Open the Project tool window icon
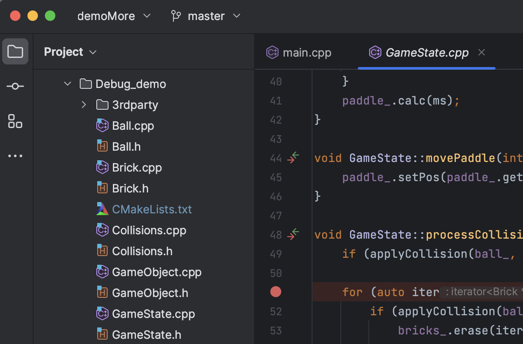 point(15,51)
